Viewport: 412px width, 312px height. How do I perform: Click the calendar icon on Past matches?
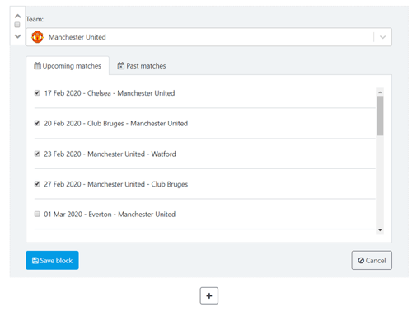pos(121,66)
